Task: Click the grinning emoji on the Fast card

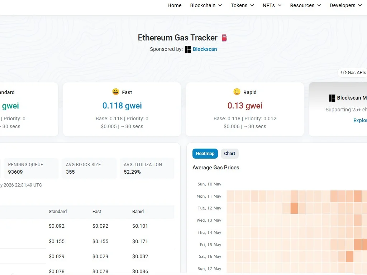Action: click(116, 92)
